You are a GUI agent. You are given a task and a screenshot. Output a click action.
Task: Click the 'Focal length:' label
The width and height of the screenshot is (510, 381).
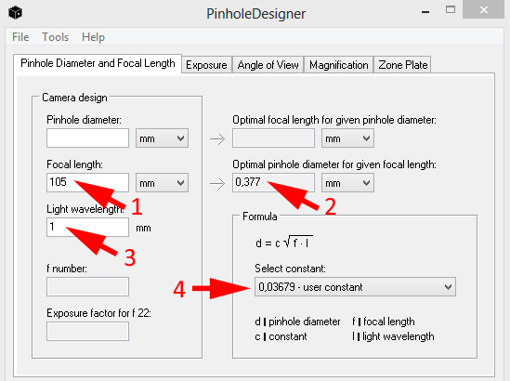pos(74,164)
